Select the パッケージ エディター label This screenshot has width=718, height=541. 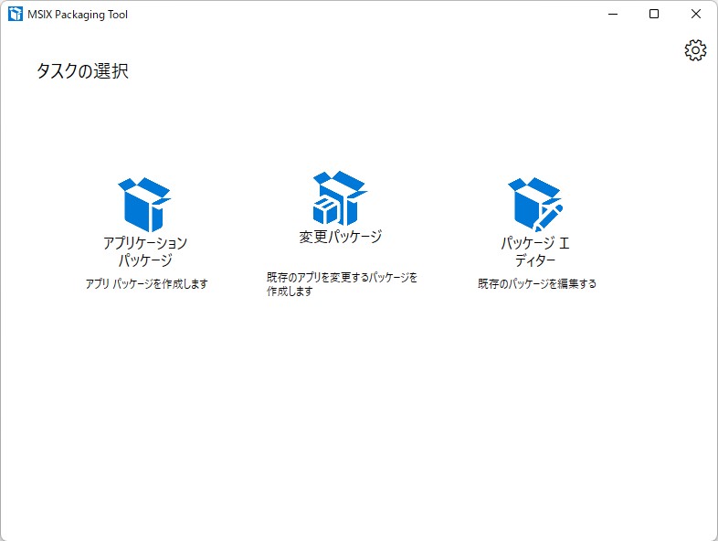(535, 251)
